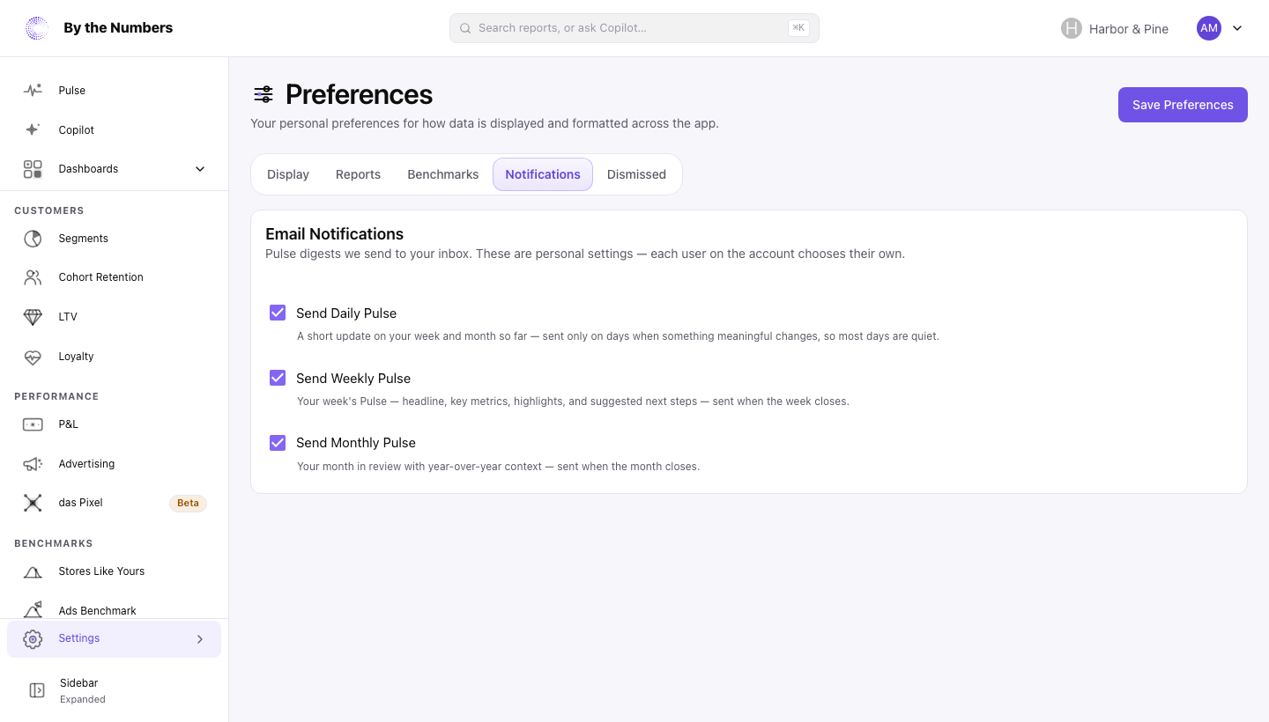Click the Copilot sparkle icon
This screenshot has width=1269, height=722.
[33, 129]
